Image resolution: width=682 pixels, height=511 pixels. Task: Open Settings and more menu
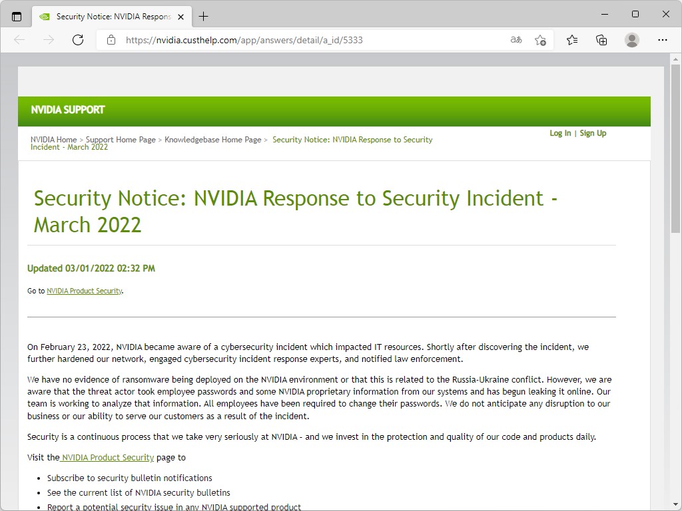coord(663,40)
